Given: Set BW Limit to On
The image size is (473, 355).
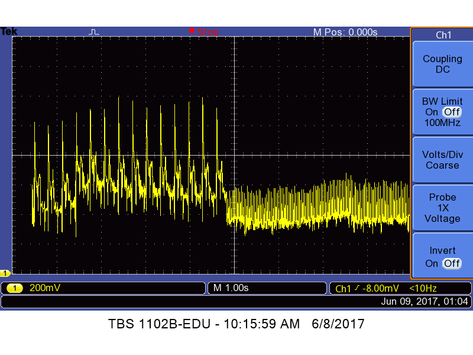Looking at the screenshot, I should [432, 112].
